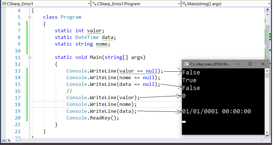275x145 pixels.
Task: Click 'nome' in the line 14 comparison
Action: click(125, 78)
